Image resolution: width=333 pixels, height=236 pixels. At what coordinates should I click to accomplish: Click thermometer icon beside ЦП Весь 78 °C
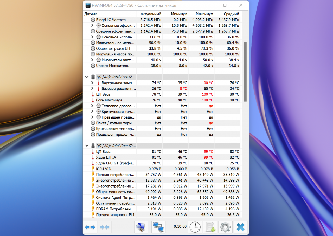pyautogui.click(x=93, y=94)
